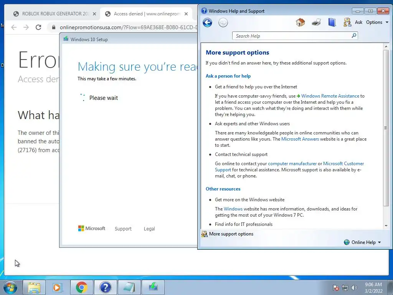Open the Microsoft Answers link
Viewport: 393px width, 295px height.
pyautogui.click(x=300, y=139)
